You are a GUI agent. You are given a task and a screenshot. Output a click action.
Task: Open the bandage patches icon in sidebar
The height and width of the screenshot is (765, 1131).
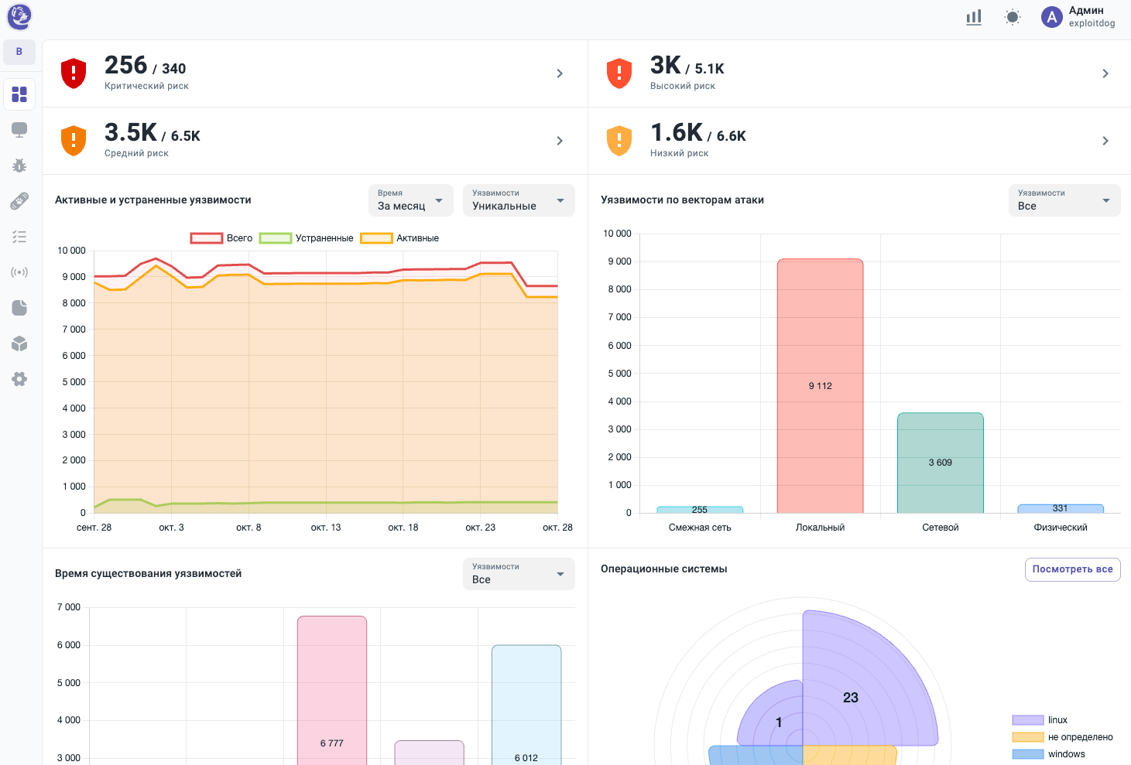pos(19,201)
